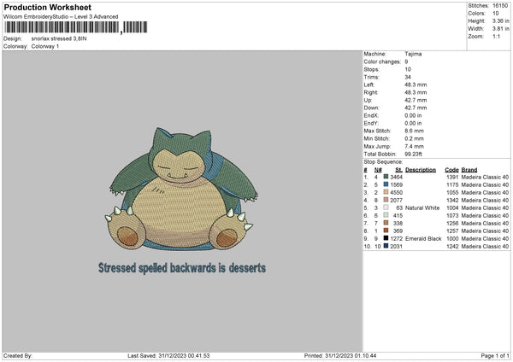Screen dimensions: 513x362
Task: Click "Wilcom EmbroideryStudio – Level 3 Advanced" text
Action: [61, 17]
